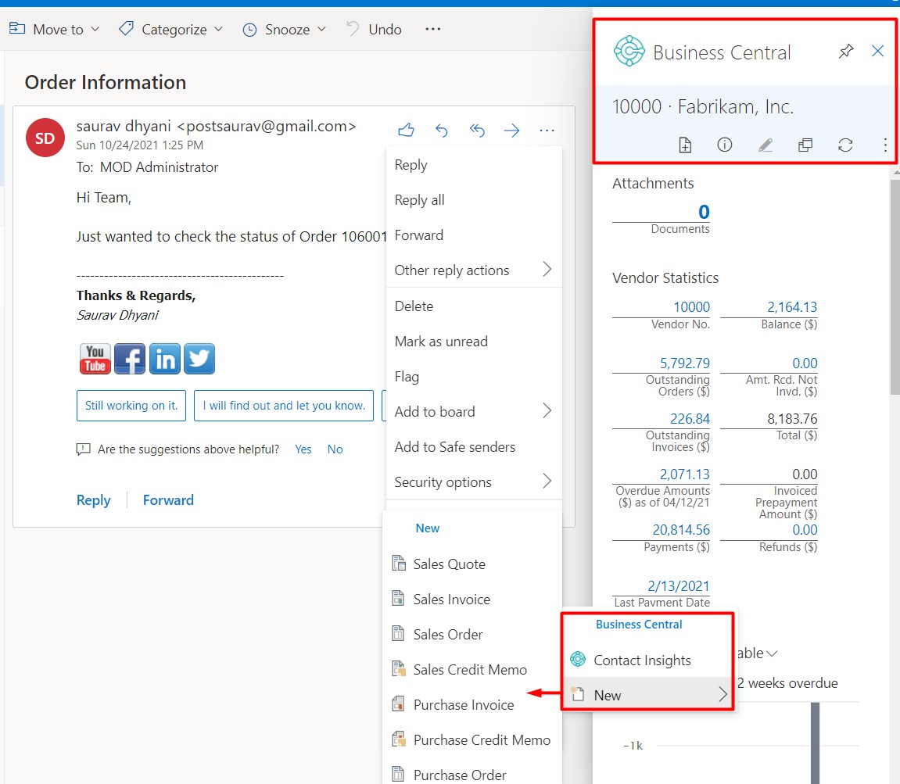Open Business Central pane more options menu

(x=885, y=145)
